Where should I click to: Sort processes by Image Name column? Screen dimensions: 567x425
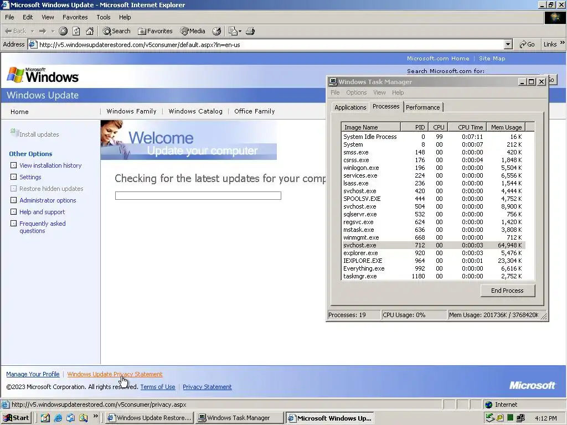pos(371,127)
